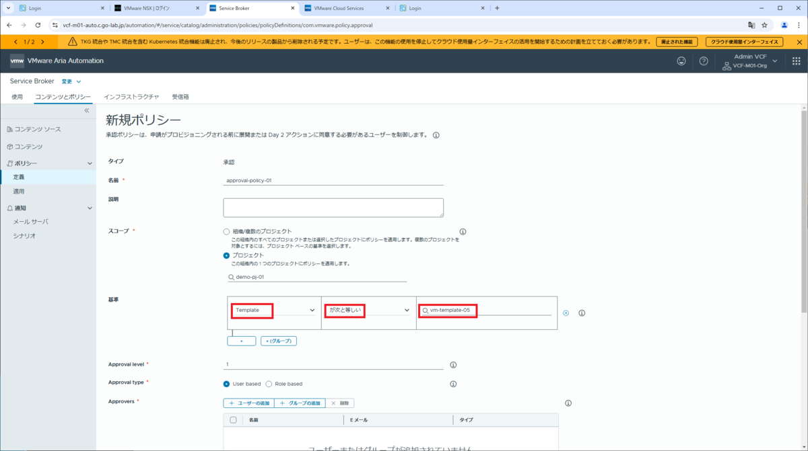Open the feedback smiley icon
Screen dimensions: 808x451
[681, 61]
